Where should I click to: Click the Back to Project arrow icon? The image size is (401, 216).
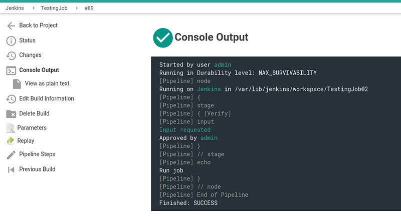click(x=11, y=26)
